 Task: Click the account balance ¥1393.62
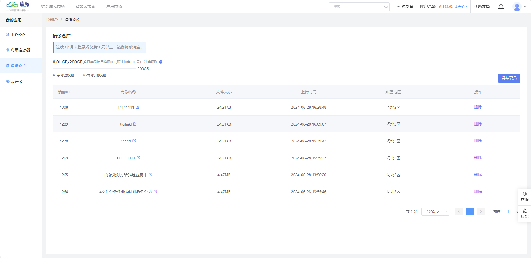pyautogui.click(x=445, y=7)
